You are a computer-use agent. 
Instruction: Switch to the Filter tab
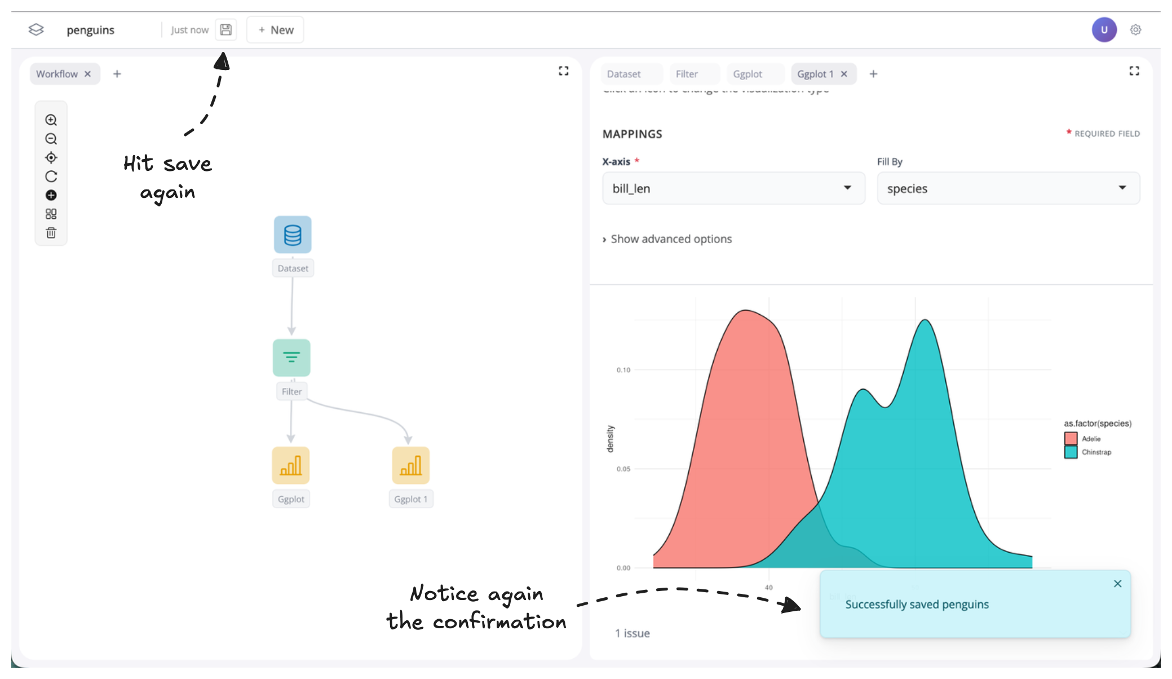686,74
